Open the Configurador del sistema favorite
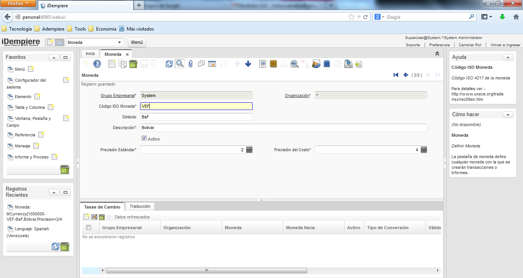Image resolution: width=523 pixels, height=278 pixels. [x=27, y=84]
